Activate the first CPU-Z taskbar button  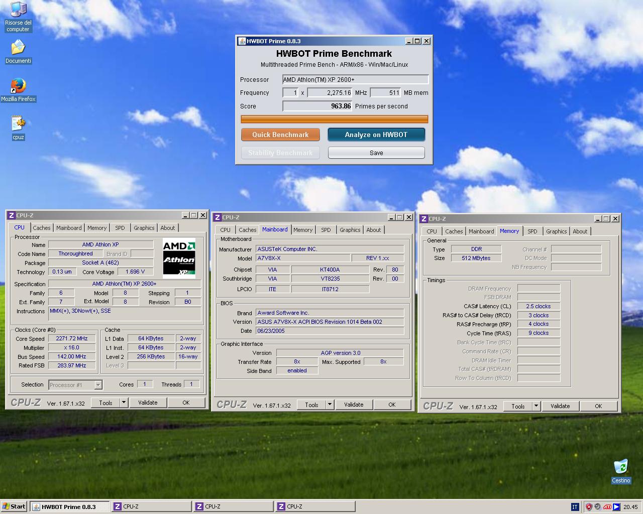coord(152,506)
